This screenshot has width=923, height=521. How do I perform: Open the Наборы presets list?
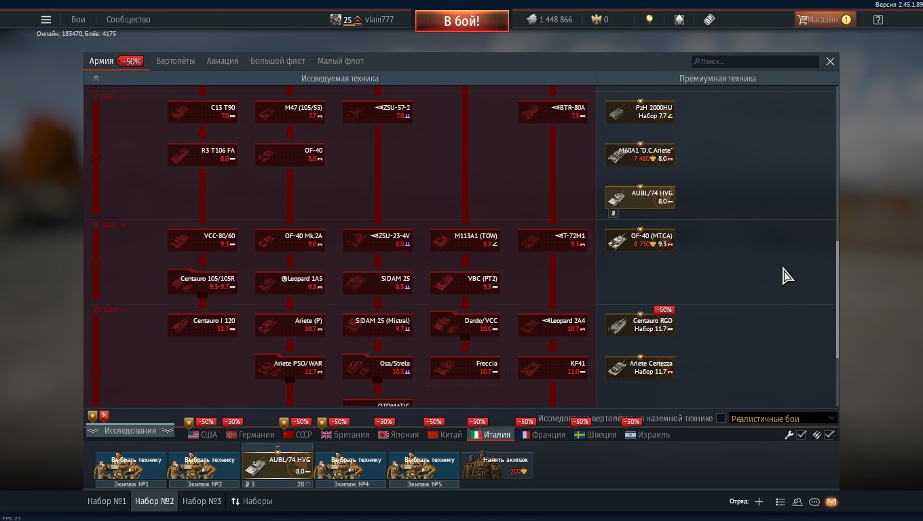tap(252, 501)
